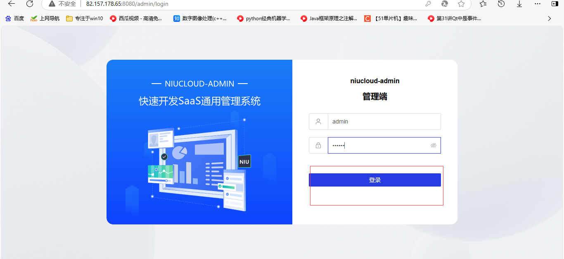564x259 pixels.
Task: Add page to favorites star icon
Action: (x=461, y=4)
